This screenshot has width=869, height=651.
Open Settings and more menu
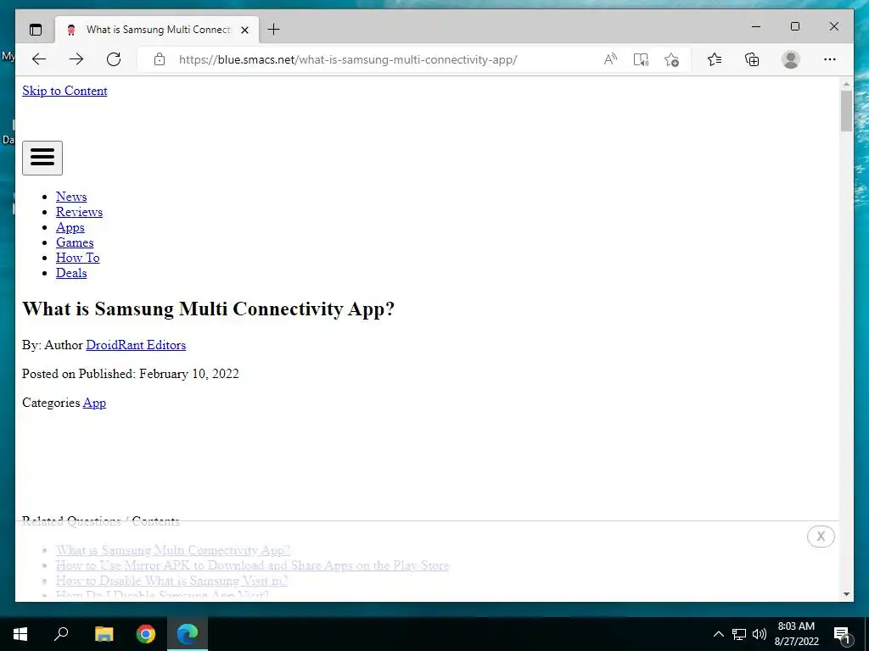pyautogui.click(x=830, y=59)
